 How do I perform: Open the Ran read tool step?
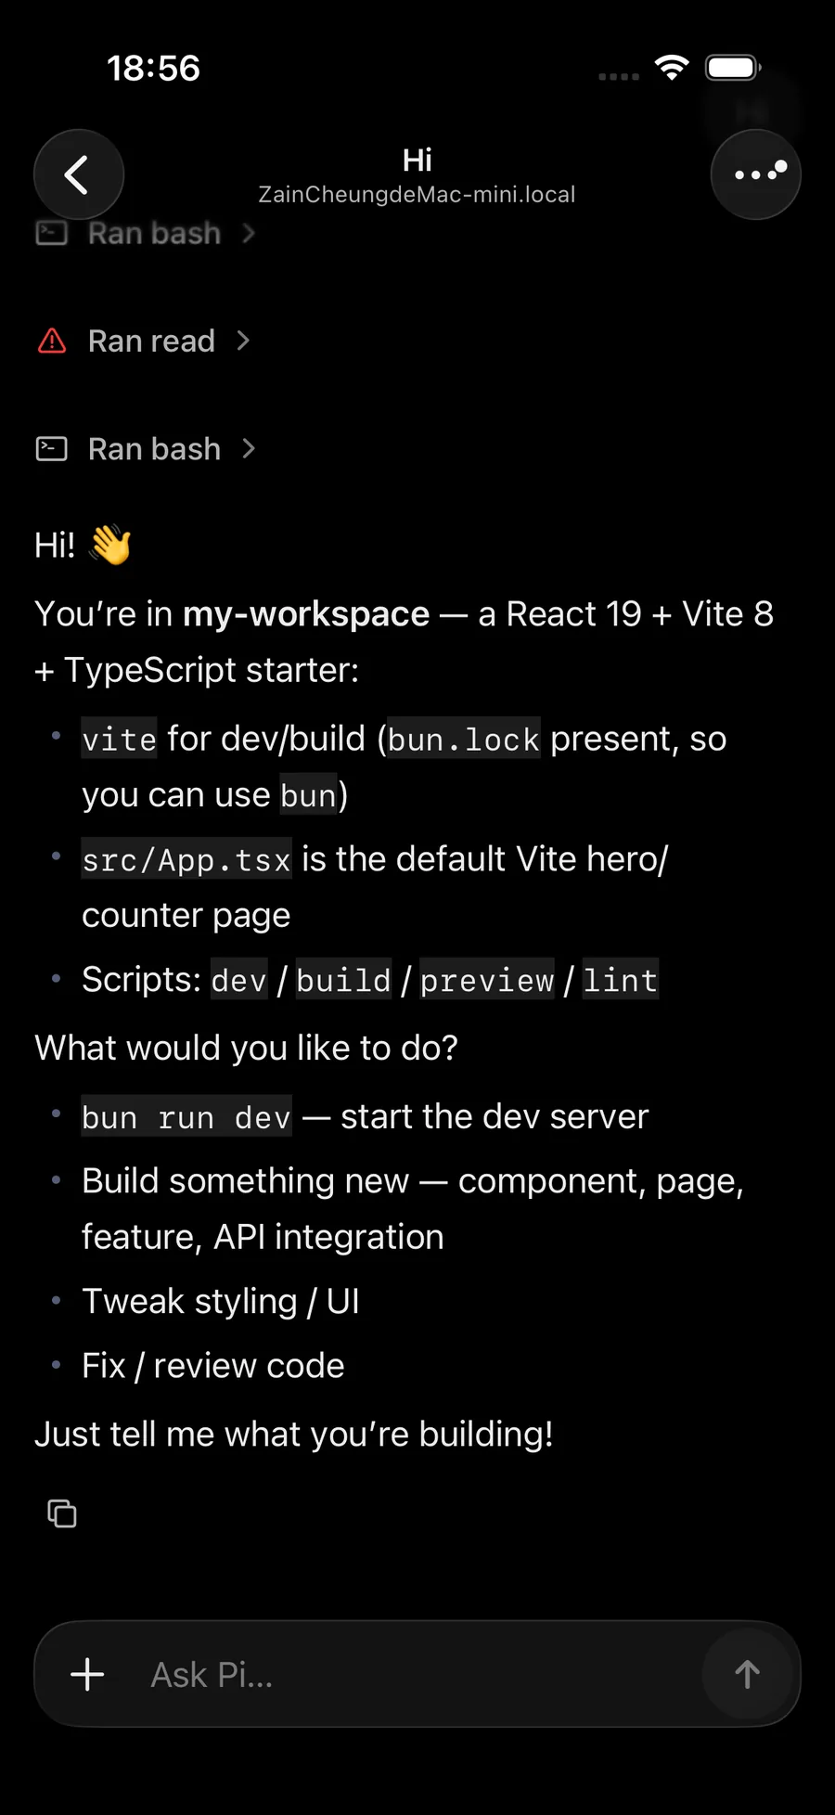[144, 341]
